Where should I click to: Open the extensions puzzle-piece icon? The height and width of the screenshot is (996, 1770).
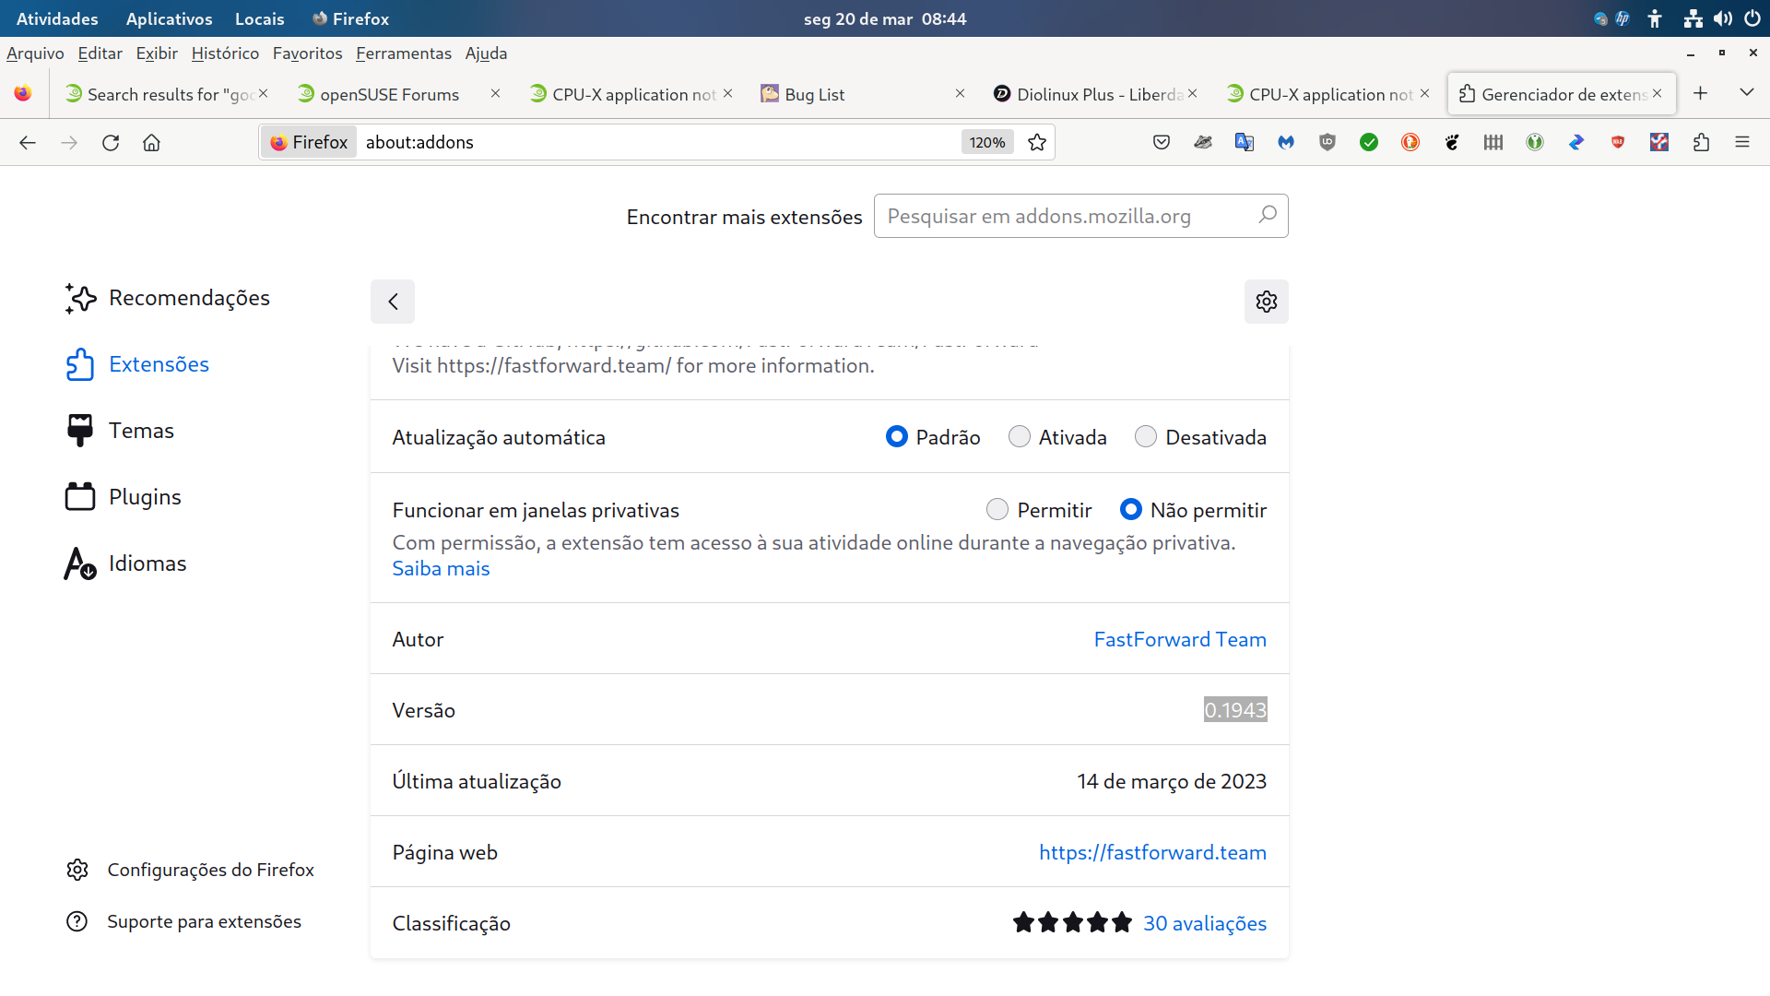coord(1701,142)
